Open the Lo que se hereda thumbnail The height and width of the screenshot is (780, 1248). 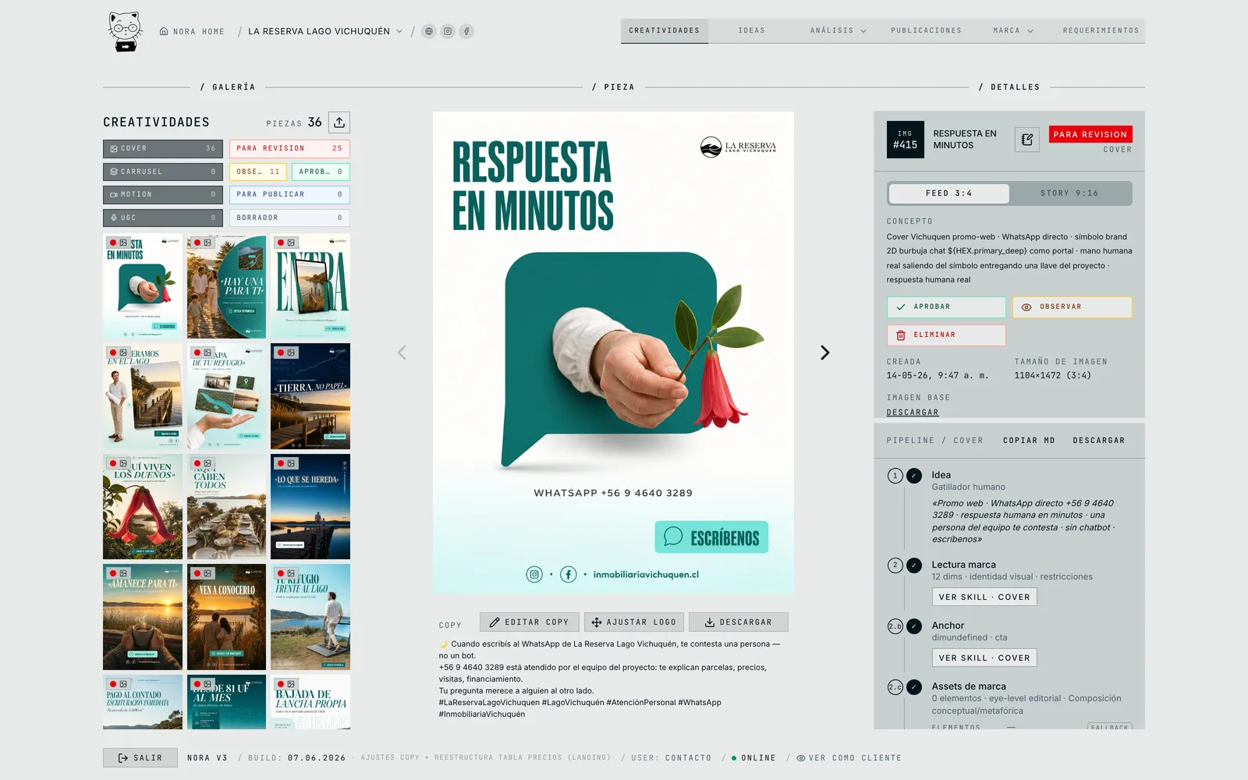pos(310,506)
